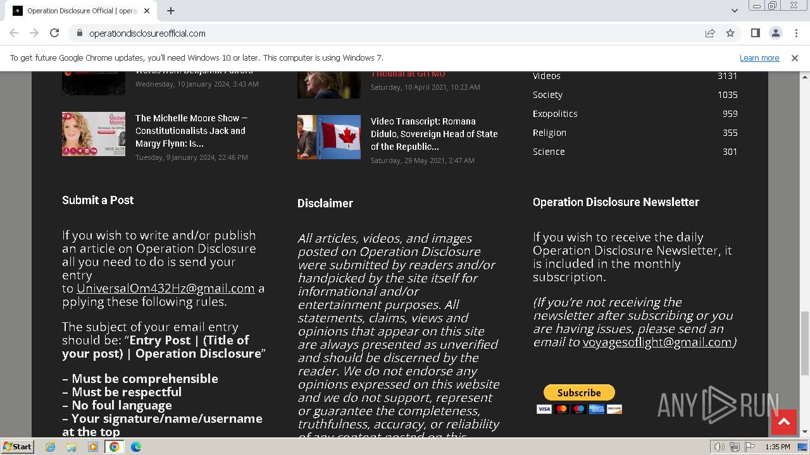Click the Tribunal at GITMO red headline
The height and width of the screenshot is (455, 810).
408,74
